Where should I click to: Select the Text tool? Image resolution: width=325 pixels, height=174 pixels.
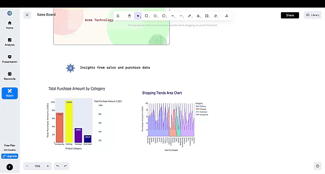pos(198,16)
